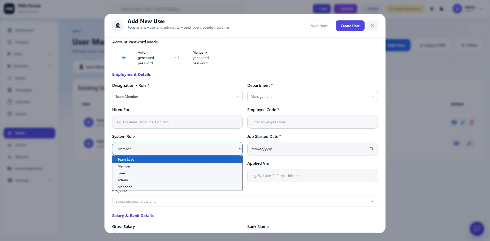Click the app logo in top-left corner

pos(9,9)
